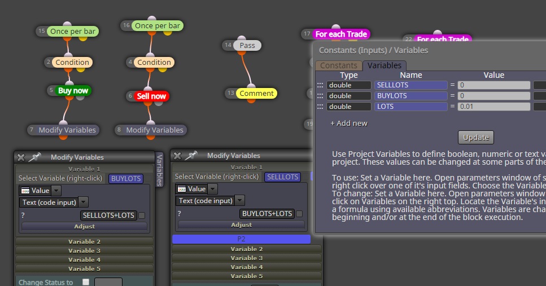This screenshot has width=546, height=286.
Task: Select Condition block number 2
Action: coord(72,62)
